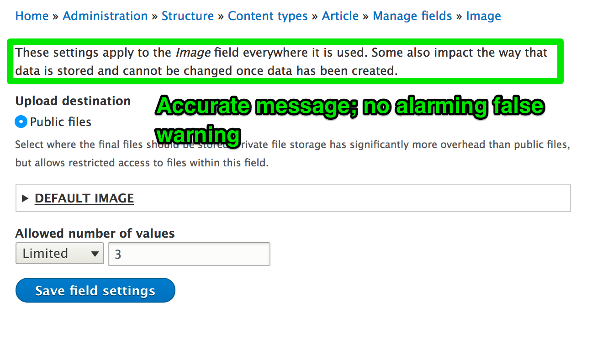Click the dropdown arrow next to Limited
This screenshot has height=362, width=592.
(x=96, y=253)
